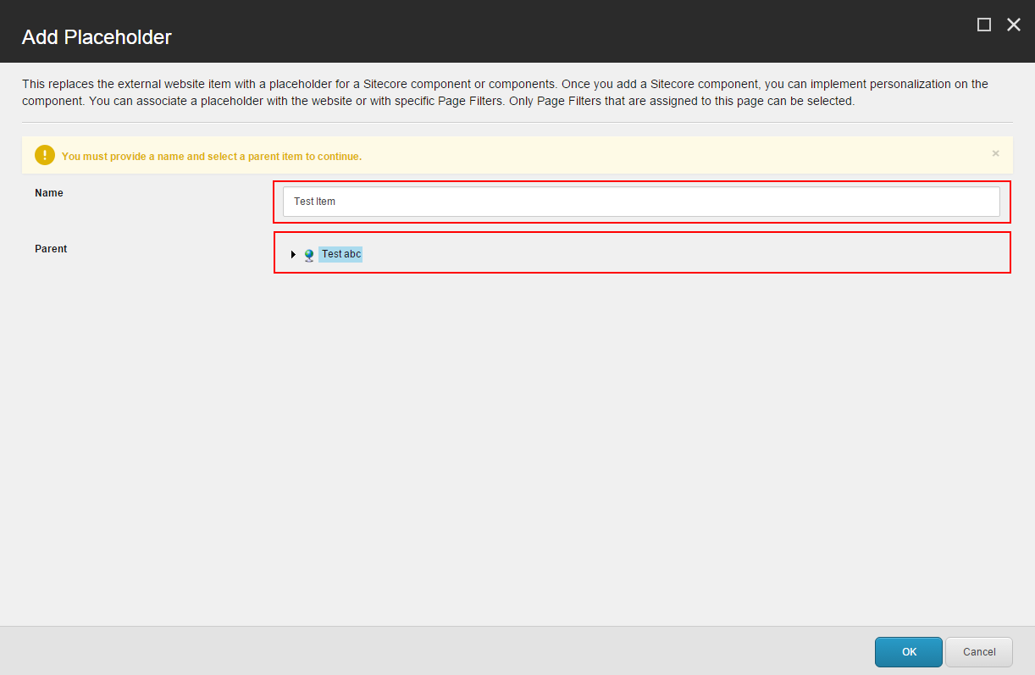Viewport: 1035px width, 675px height.
Task: Click the Parent field label
Action: point(51,249)
